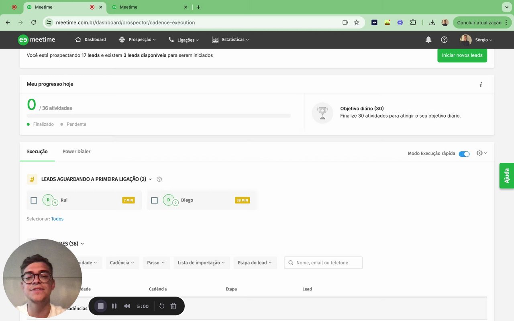514x321 pixels.
Task: Select Rui's lead checkbox
Action: point(34,200)
